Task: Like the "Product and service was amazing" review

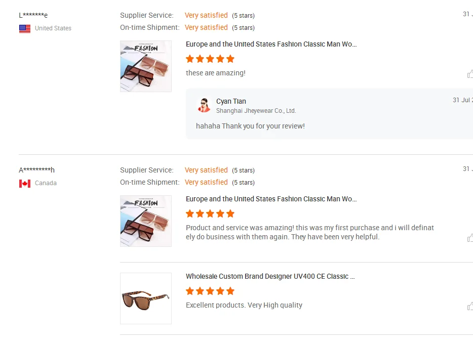Action: [469, 238]
